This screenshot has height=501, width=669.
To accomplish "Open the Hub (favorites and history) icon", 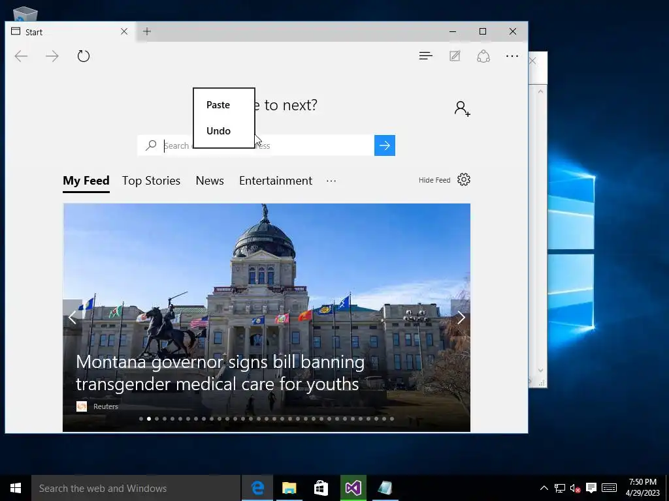I will coord(426,56).
